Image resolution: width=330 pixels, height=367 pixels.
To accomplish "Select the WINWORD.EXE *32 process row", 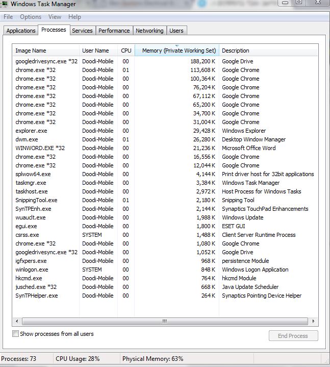I will point(165,148).
